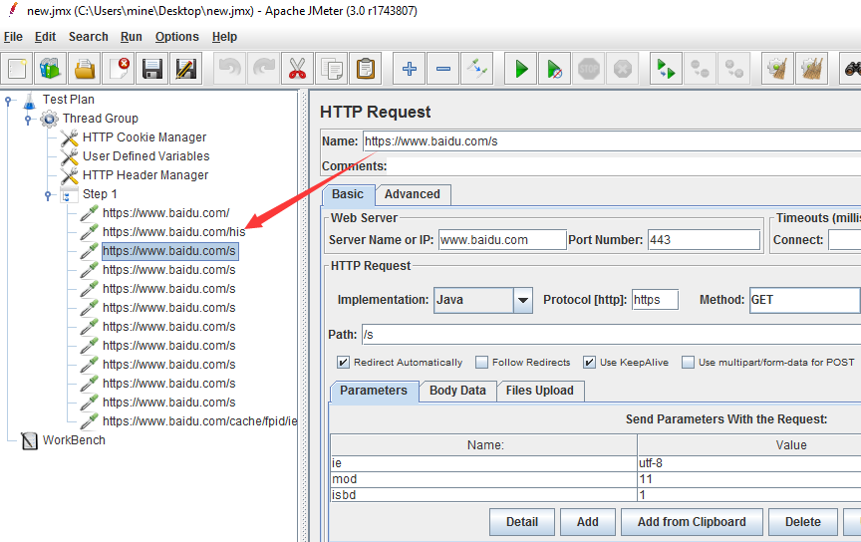Open the Run menu
This screenshot has height=542, width=861.
pyautogui.click(x=132, y=37)
